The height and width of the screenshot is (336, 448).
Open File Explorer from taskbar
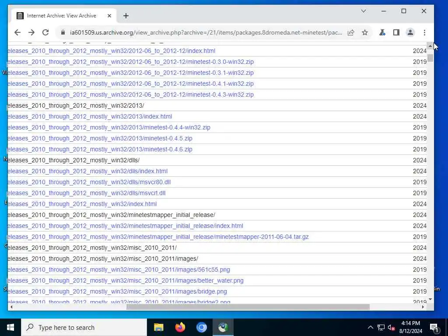click(x=158, y=327)
